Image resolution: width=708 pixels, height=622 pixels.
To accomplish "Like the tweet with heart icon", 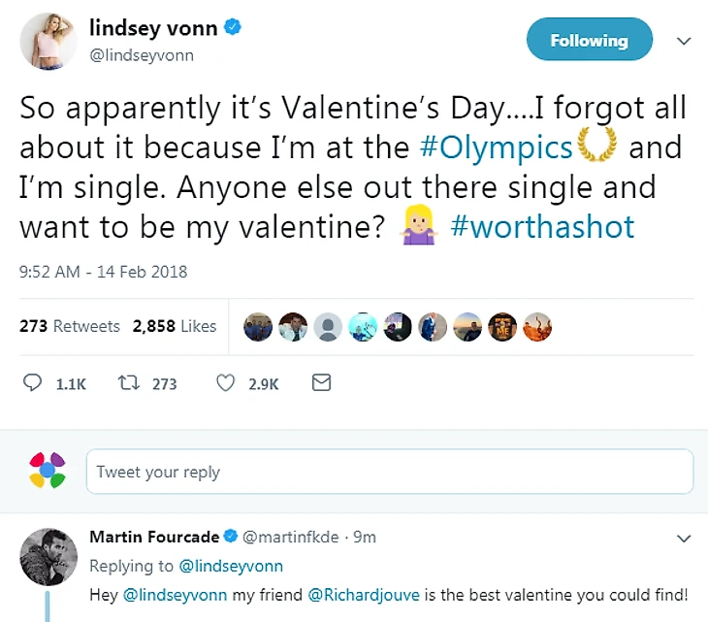I will pyautogui.click(x=225, y=383).
